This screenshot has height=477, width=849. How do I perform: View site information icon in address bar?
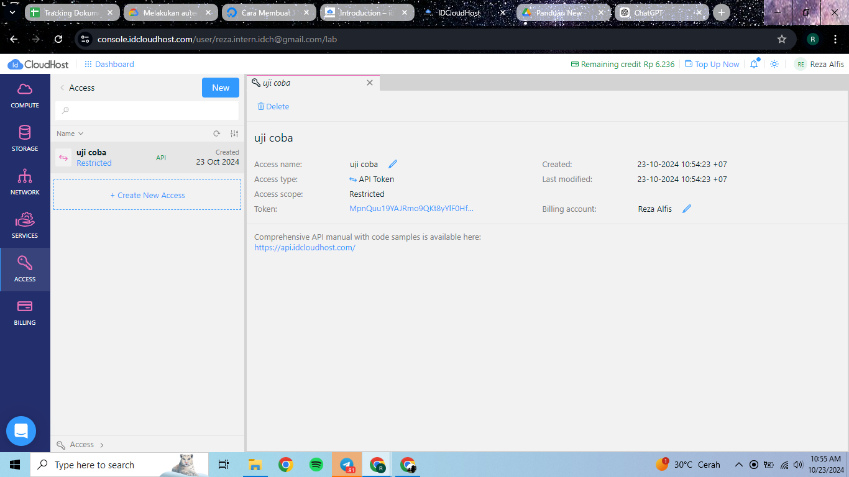pos(86,39)
